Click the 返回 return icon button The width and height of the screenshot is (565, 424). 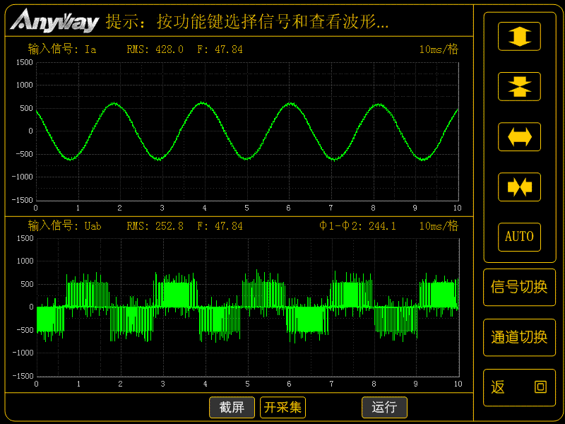[x=519, y=387]
